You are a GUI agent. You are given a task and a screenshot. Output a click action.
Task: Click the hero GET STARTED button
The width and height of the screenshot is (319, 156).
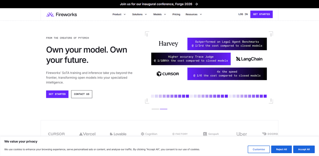[57, 94]
